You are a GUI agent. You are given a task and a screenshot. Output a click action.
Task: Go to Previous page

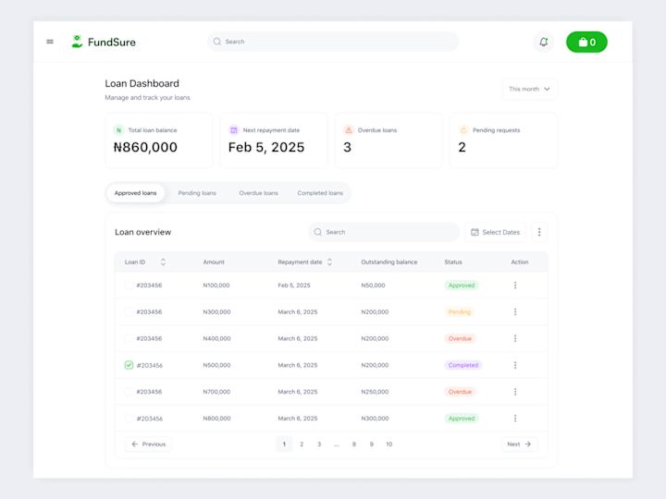(x=148, y=444)
